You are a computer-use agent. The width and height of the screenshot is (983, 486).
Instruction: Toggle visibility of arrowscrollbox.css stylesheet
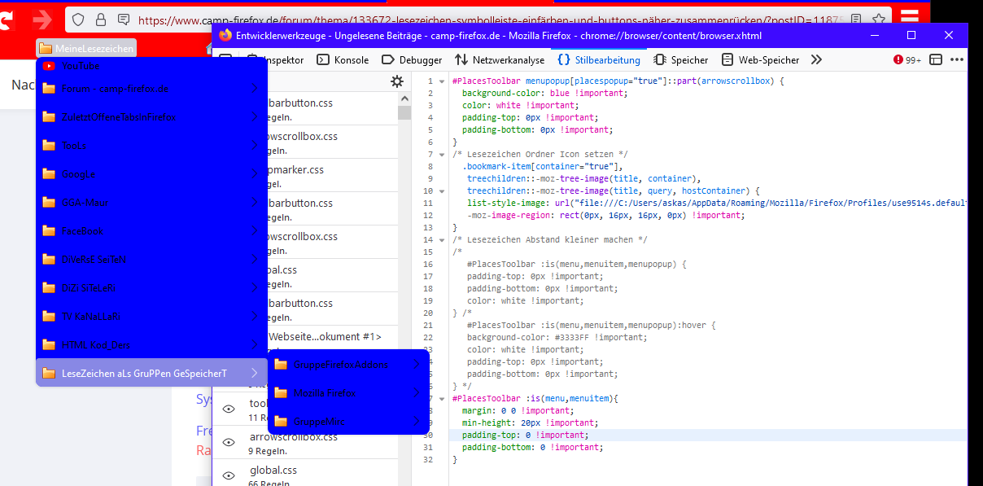coord(229,442)
